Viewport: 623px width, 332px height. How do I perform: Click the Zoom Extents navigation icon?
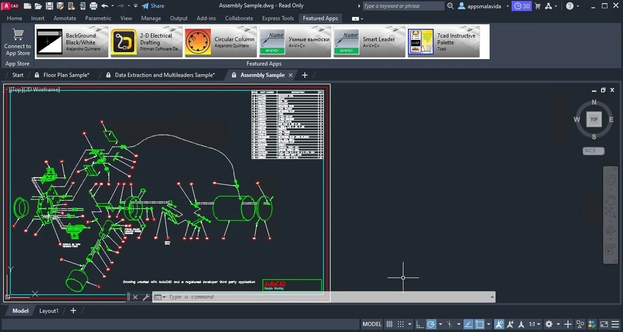point(610,212)
